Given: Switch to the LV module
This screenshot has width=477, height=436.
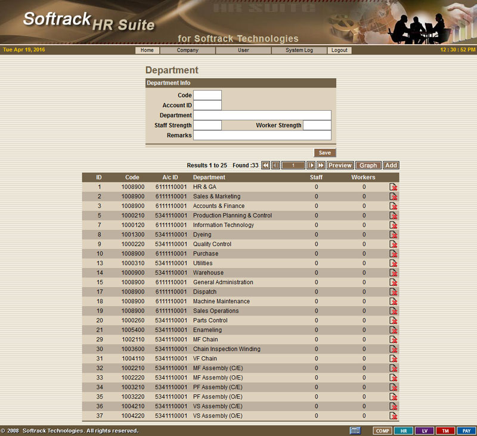Looking at the screenshot, I should coord(425,431).
